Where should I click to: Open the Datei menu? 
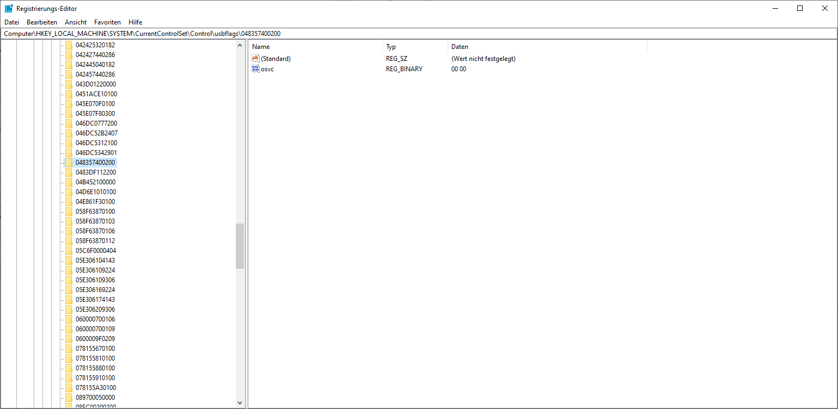click(11, 22)
